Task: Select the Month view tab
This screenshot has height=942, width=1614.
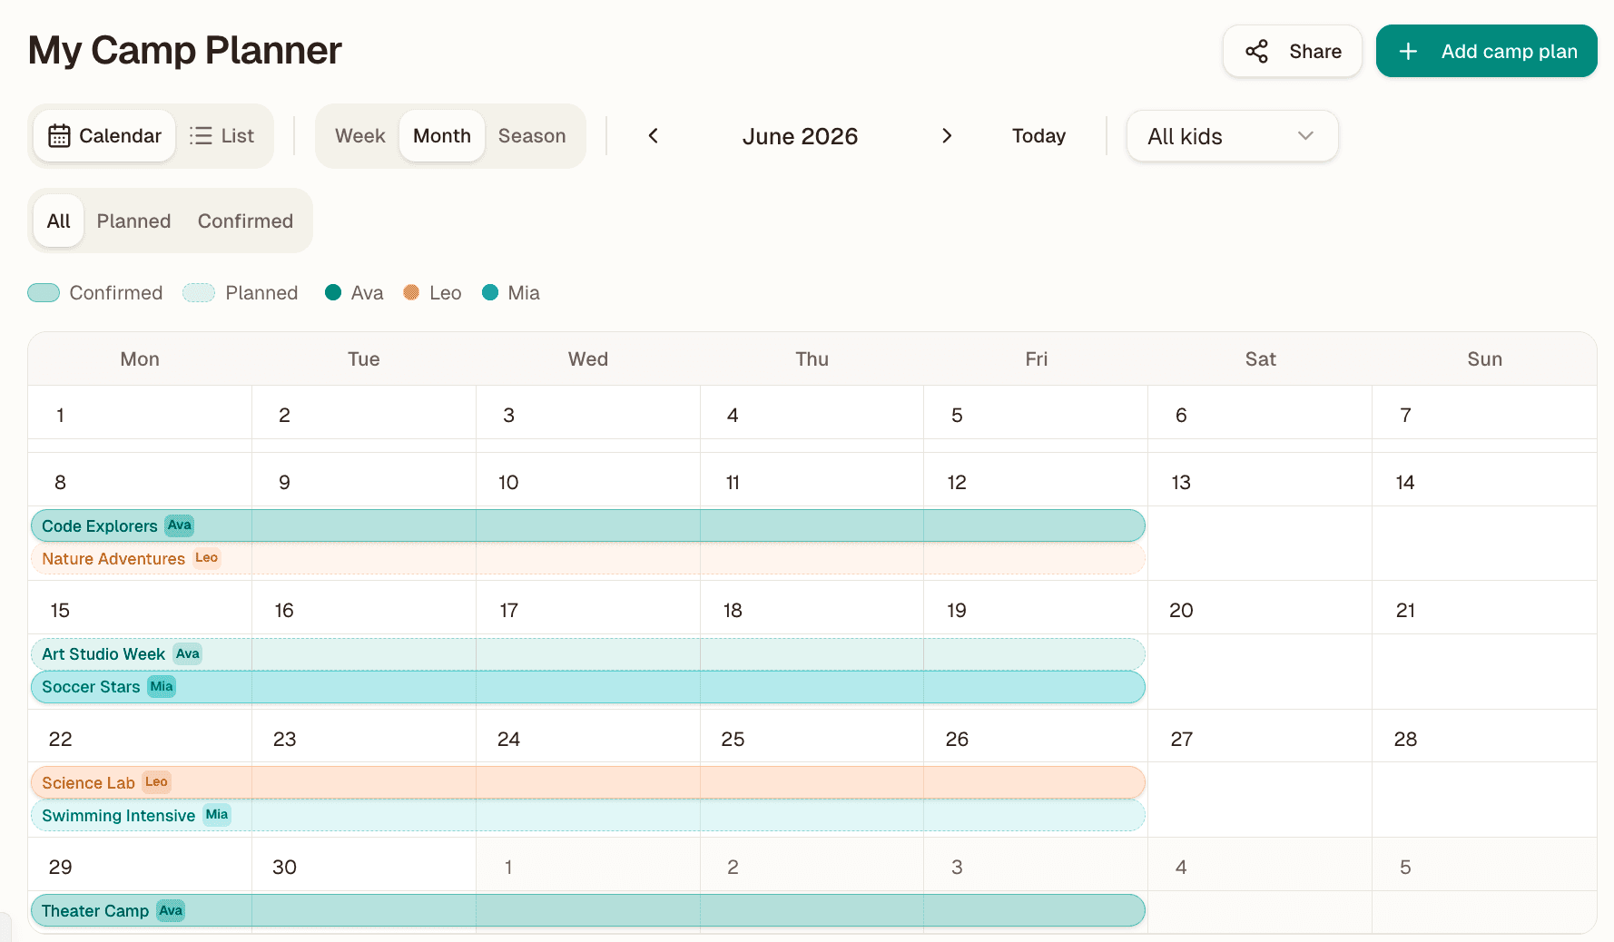Action: coord(441,135)
